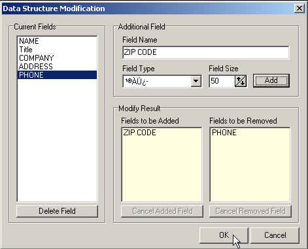Click the Delete Field button
The height and width of the screenshot is (249, 308).
click(57, 211)
